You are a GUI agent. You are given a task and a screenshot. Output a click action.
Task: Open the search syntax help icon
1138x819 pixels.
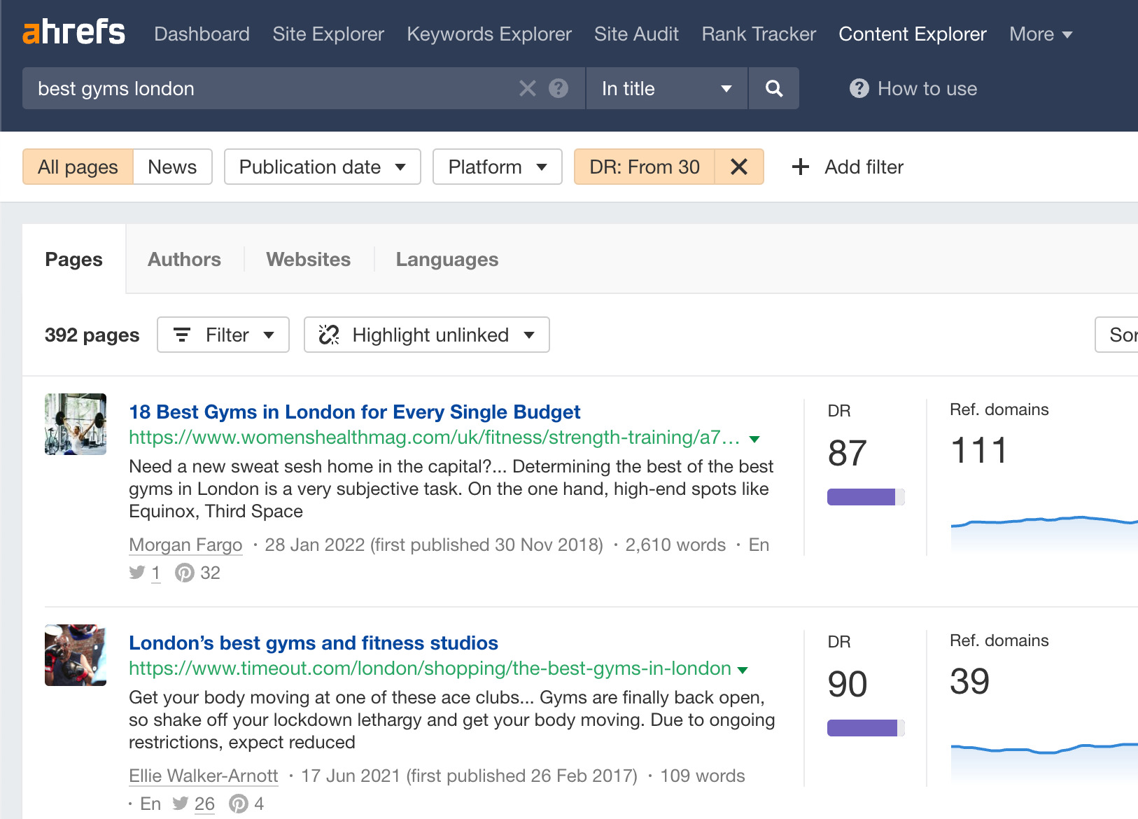click(x=557, y=88)
